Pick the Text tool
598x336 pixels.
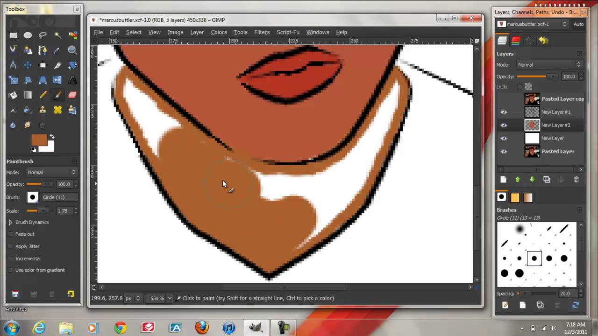(72, 80)
